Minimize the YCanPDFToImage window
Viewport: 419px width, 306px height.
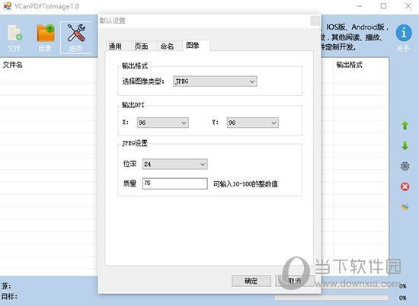click(360, 6)
